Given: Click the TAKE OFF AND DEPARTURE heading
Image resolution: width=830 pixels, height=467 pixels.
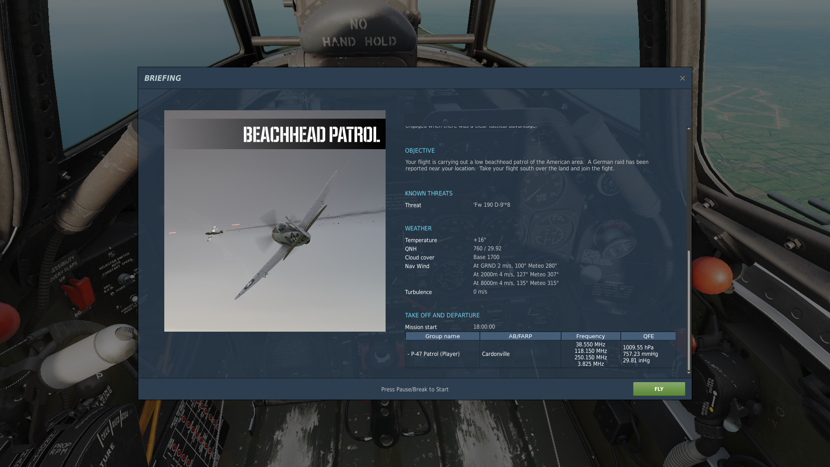Looking at the screenshot, I should [442, 315].
